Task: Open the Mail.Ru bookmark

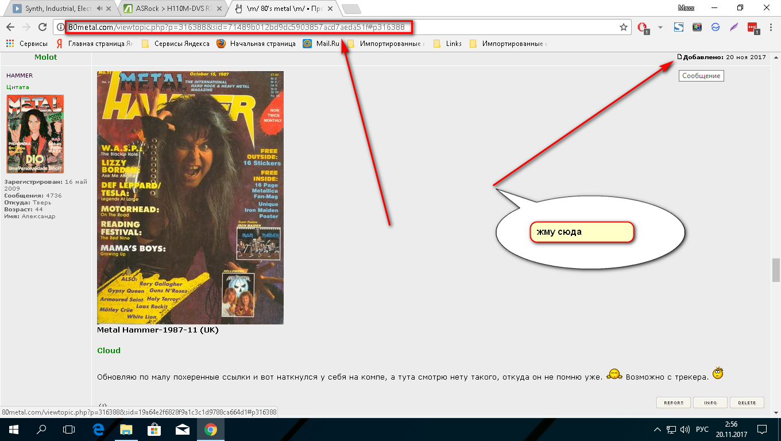Action: [x=321, y=44]
